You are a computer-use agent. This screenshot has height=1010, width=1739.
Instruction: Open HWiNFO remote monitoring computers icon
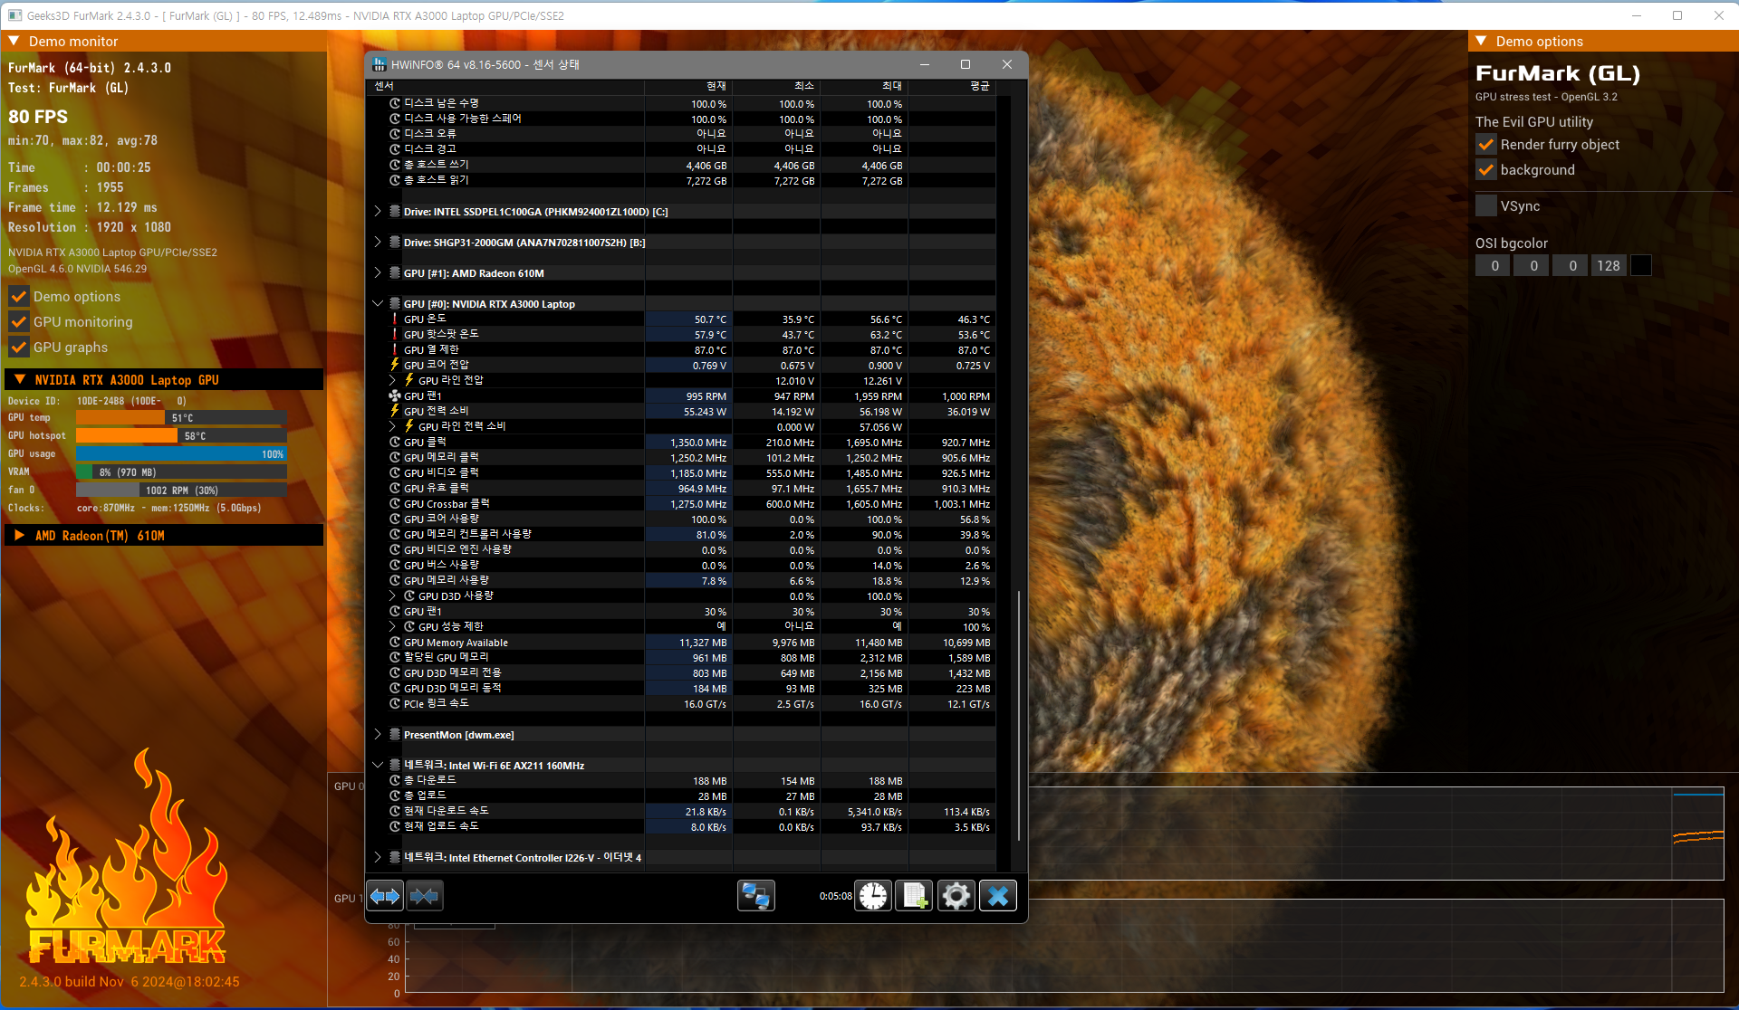(755, 896)
